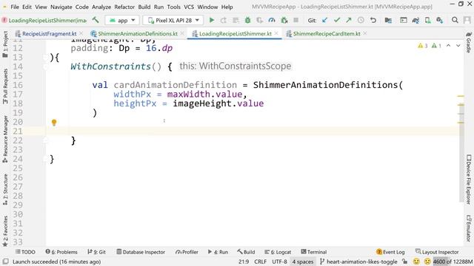Viewport: 474px width, 266px height.
Task: Switch to ShimmerAnimationDefinitions.kt tab
Action: click(x=138, y=33)
